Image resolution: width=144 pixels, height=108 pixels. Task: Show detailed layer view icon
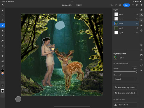point(141,15)
